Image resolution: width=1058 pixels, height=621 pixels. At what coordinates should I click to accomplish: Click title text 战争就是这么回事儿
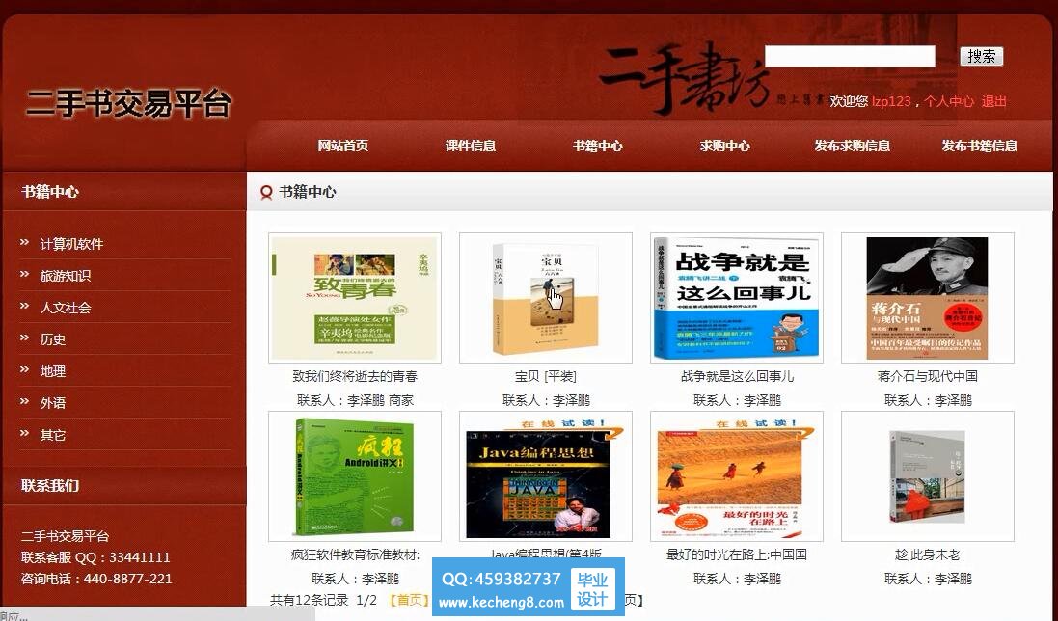tap(737, 376)
